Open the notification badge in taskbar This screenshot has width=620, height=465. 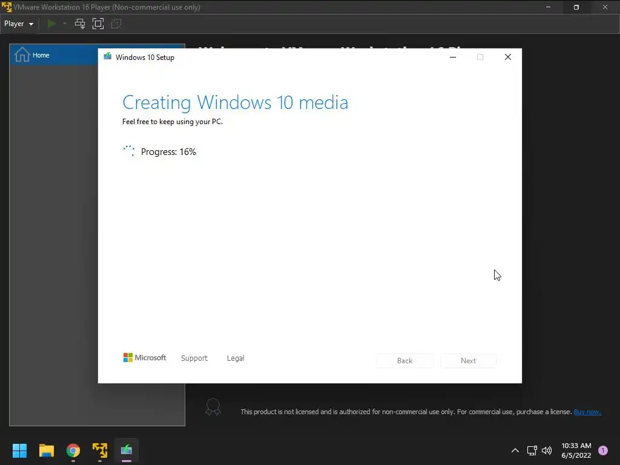click(603, 450)
